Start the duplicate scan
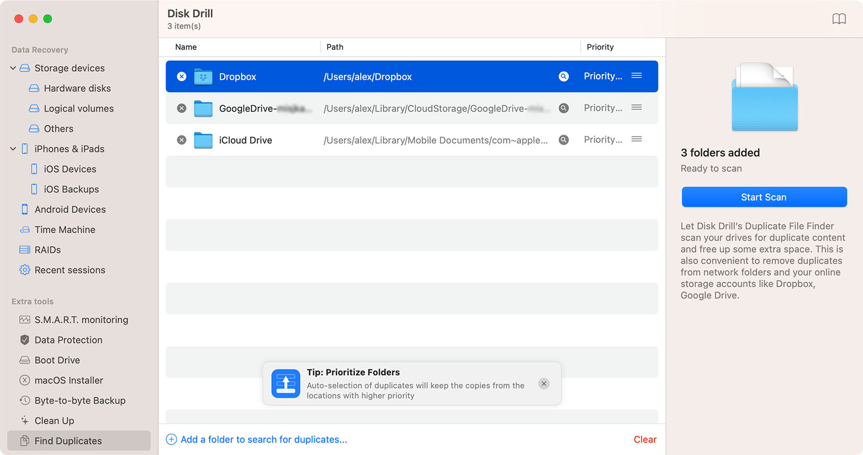The image size is (863, 455). [x=764, y=197]
